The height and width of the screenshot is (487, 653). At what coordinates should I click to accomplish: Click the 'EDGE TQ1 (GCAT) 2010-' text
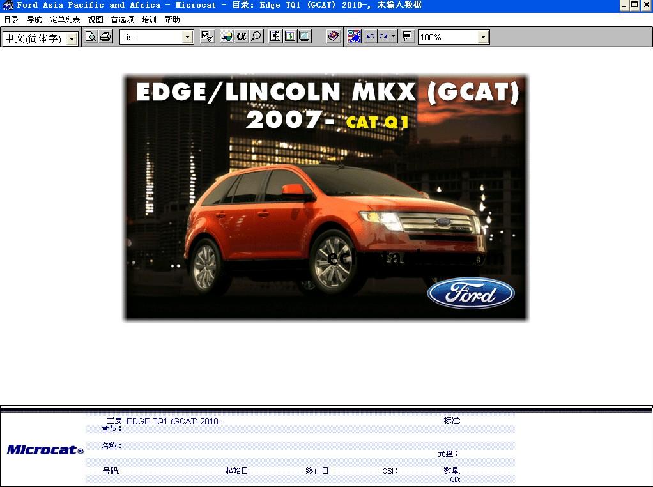point(173,421)
